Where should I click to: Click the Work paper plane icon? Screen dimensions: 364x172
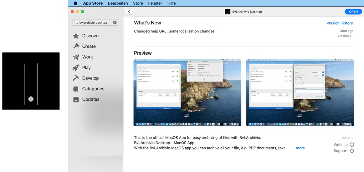[x=76, y=57]
